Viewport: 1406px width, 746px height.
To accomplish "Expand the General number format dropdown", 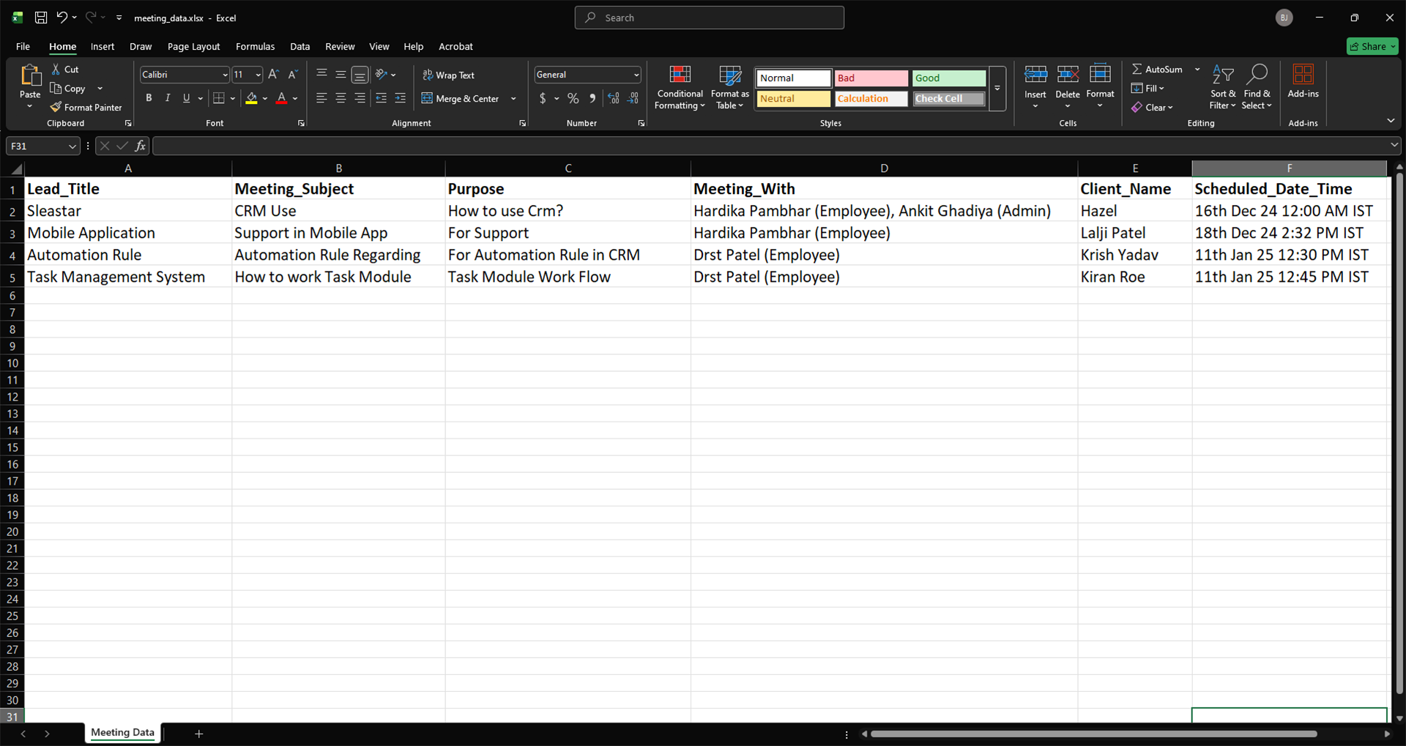I will pyautogui.click(x=636, y=75).
